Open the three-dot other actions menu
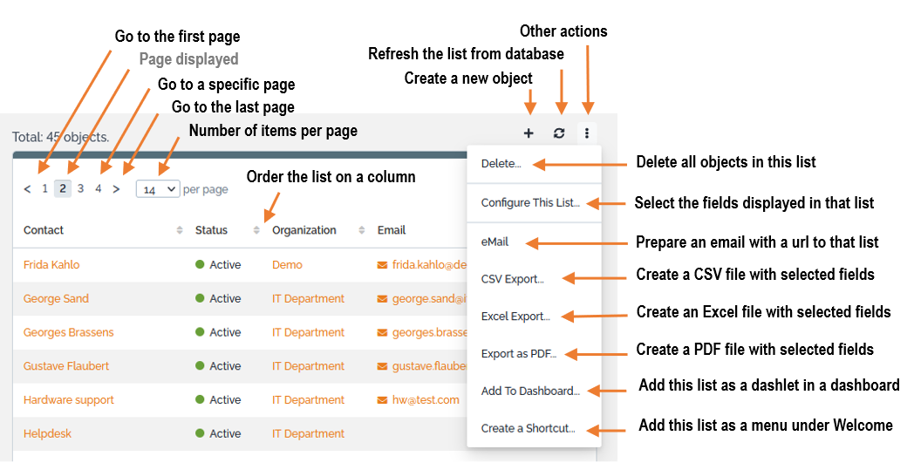This screenshot has height=463, width=914. [587, 133]
